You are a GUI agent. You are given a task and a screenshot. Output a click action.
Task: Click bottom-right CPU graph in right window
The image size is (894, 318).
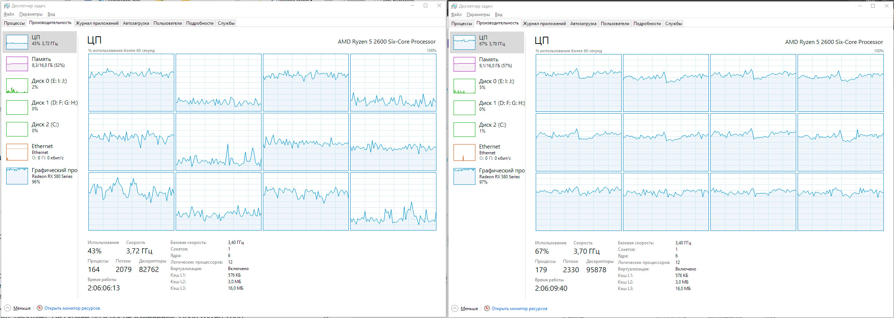click(841, 202)
